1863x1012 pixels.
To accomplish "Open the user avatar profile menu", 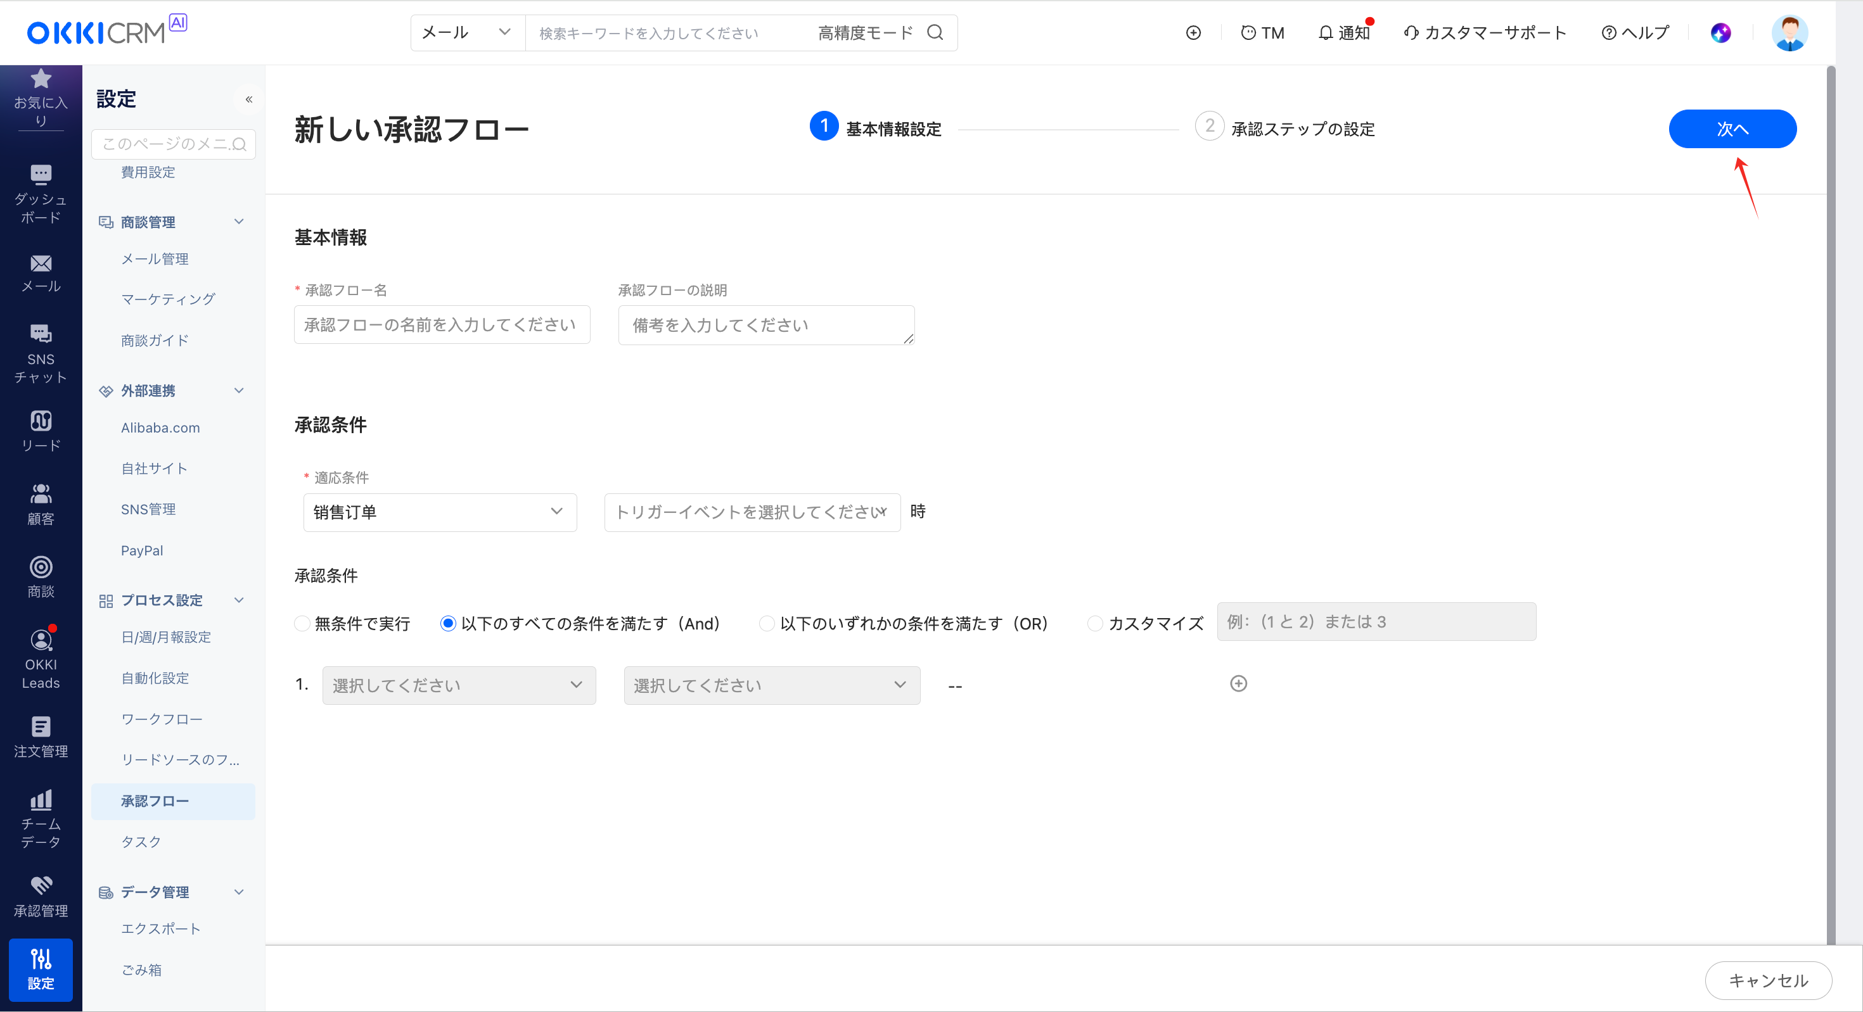I will click(x=1789, y=32).
